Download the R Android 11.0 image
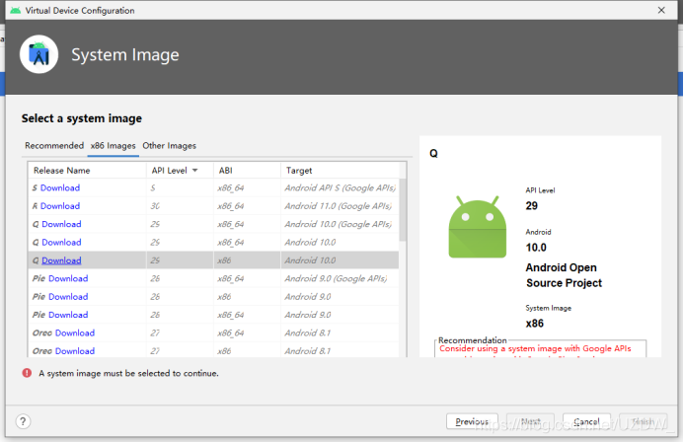This screenshot has width=684, height=443. [60, 206]
